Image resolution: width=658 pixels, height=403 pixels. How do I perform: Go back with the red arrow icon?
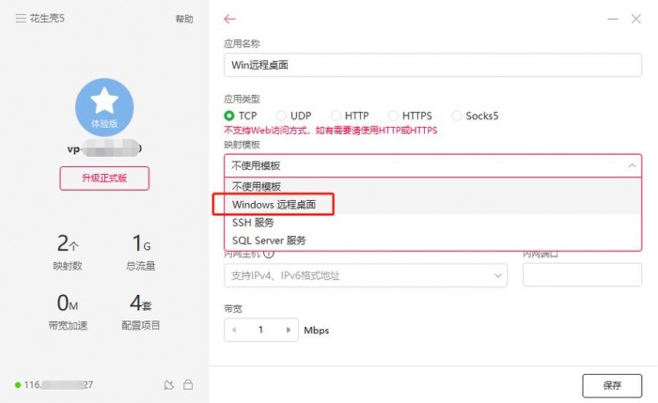tap(229, 19)
